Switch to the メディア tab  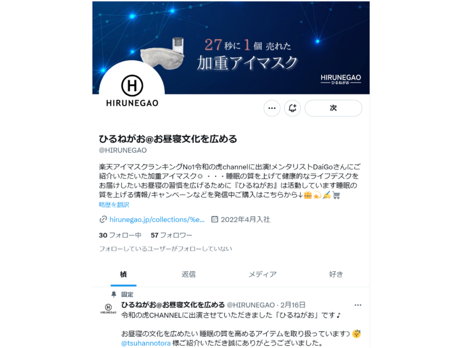[x=262, y=274]
